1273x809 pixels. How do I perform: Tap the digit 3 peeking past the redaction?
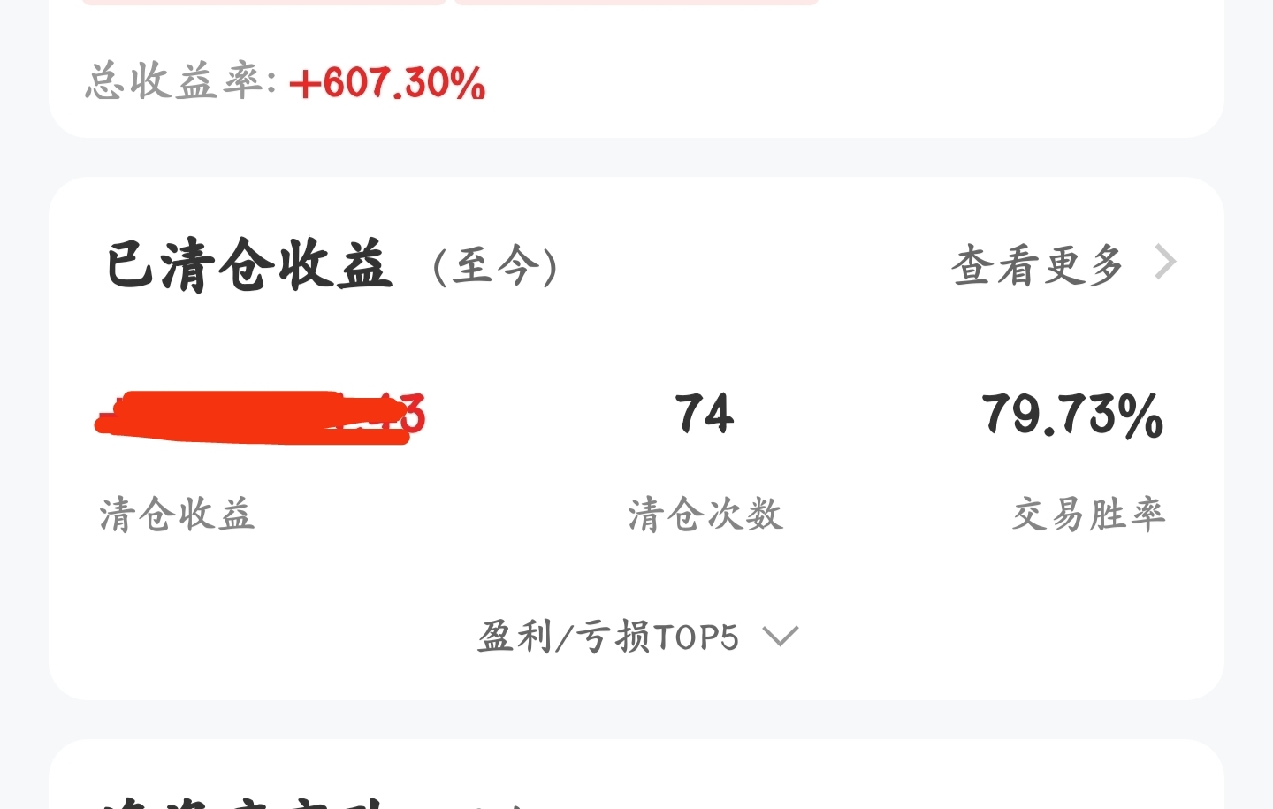pyautogui.click(x=414, y=415)
